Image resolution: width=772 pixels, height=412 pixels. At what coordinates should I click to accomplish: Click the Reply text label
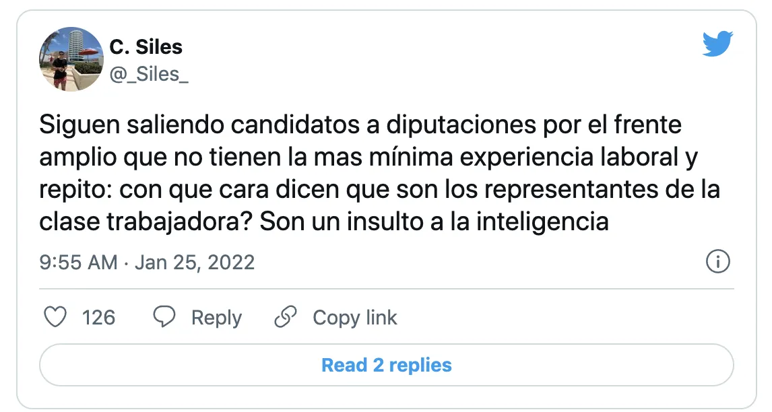(x=216, y=318)
